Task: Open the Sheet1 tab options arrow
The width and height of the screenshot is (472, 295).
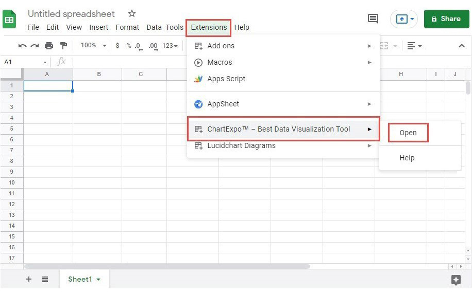Action: point(98,280)
